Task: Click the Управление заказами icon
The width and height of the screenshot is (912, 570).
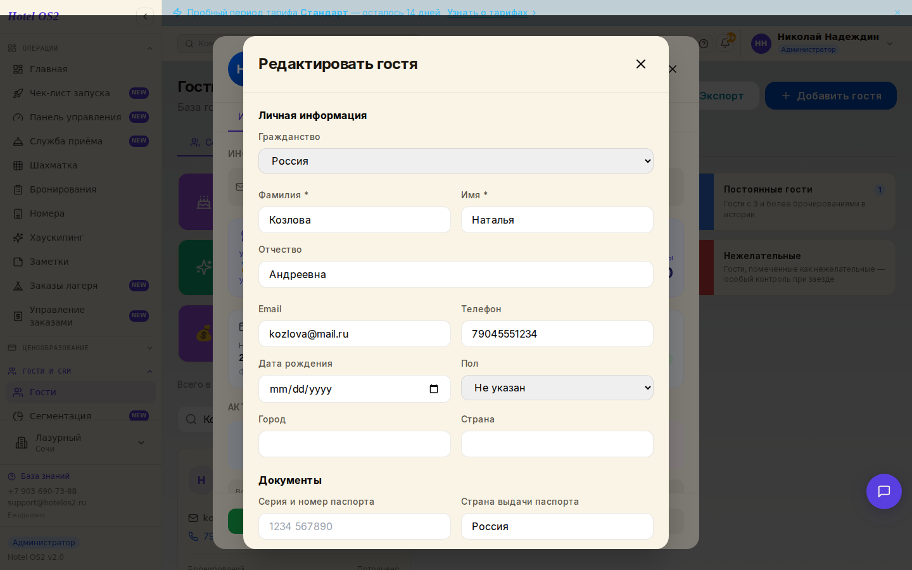Action: (18, 316)
